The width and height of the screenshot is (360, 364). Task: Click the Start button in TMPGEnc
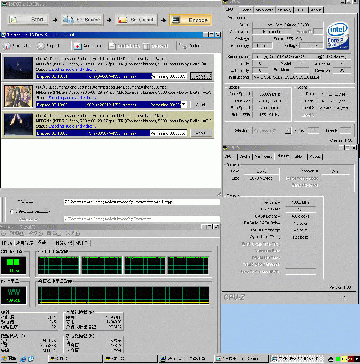point(28,20)
